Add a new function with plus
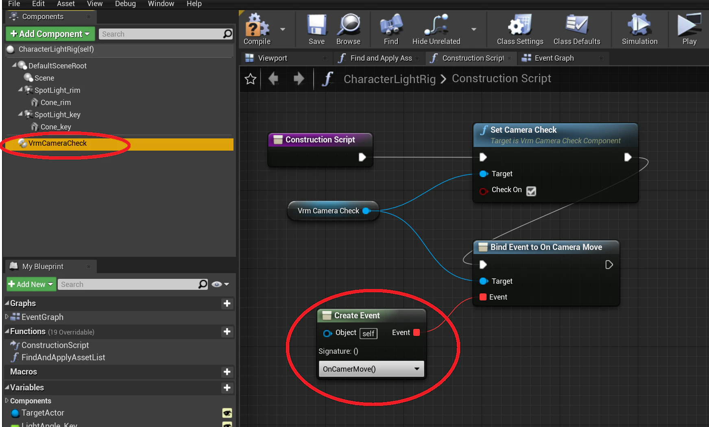This screenshot has height=427, width=709. click(227, 331)
